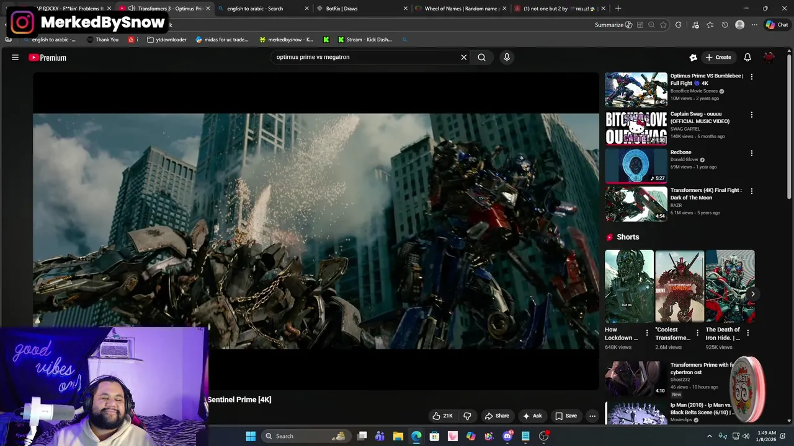Screen dimensions: 794x446
Task: Share the current video
Action: (x=497, y=416)
